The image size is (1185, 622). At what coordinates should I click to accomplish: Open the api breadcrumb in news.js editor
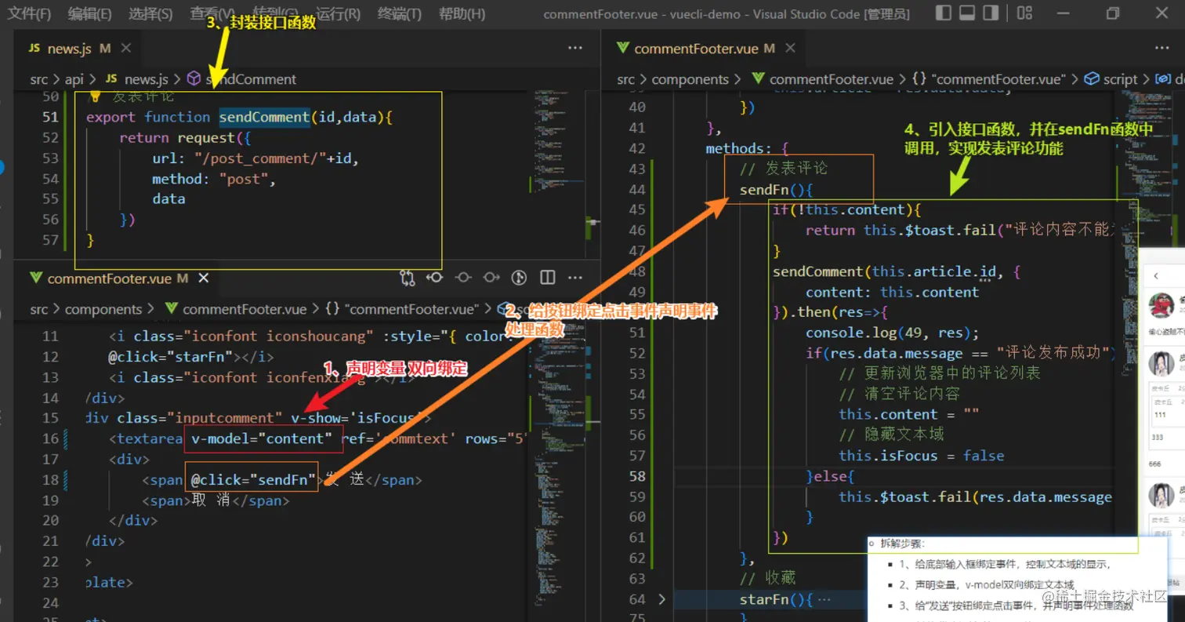pos(74,79)
